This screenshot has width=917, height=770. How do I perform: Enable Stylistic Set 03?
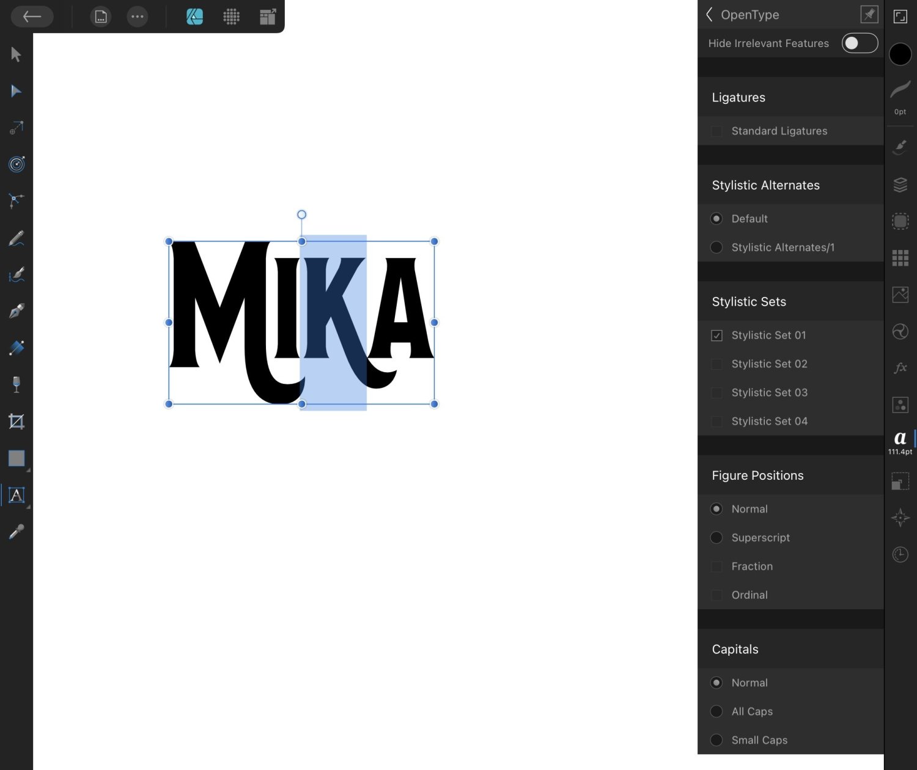716,393
